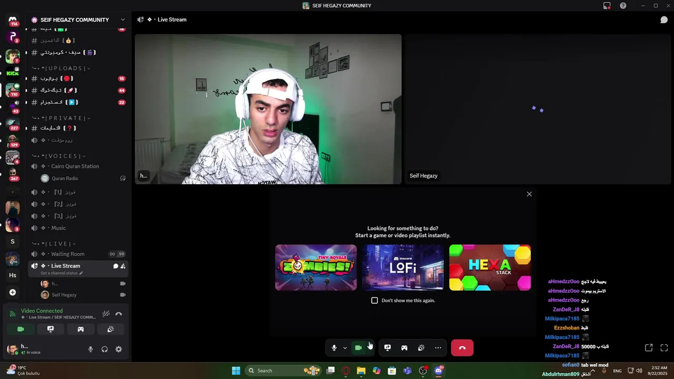
Task: Join the Music voice channel
Action: coord(78,228)
